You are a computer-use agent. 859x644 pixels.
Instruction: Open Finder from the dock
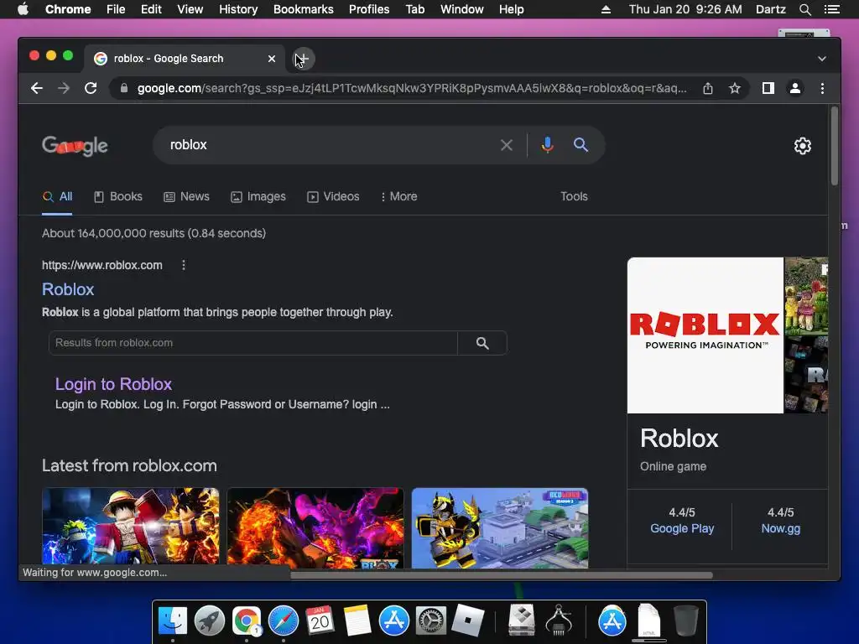pos(173,621)
